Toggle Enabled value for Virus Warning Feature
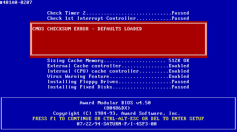237x132 pixels. pos(179,77)
